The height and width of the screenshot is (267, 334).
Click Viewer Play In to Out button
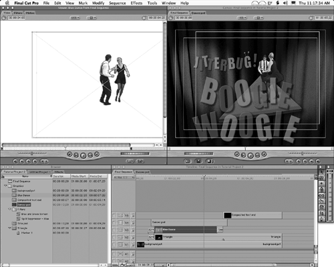coord(76,155)
